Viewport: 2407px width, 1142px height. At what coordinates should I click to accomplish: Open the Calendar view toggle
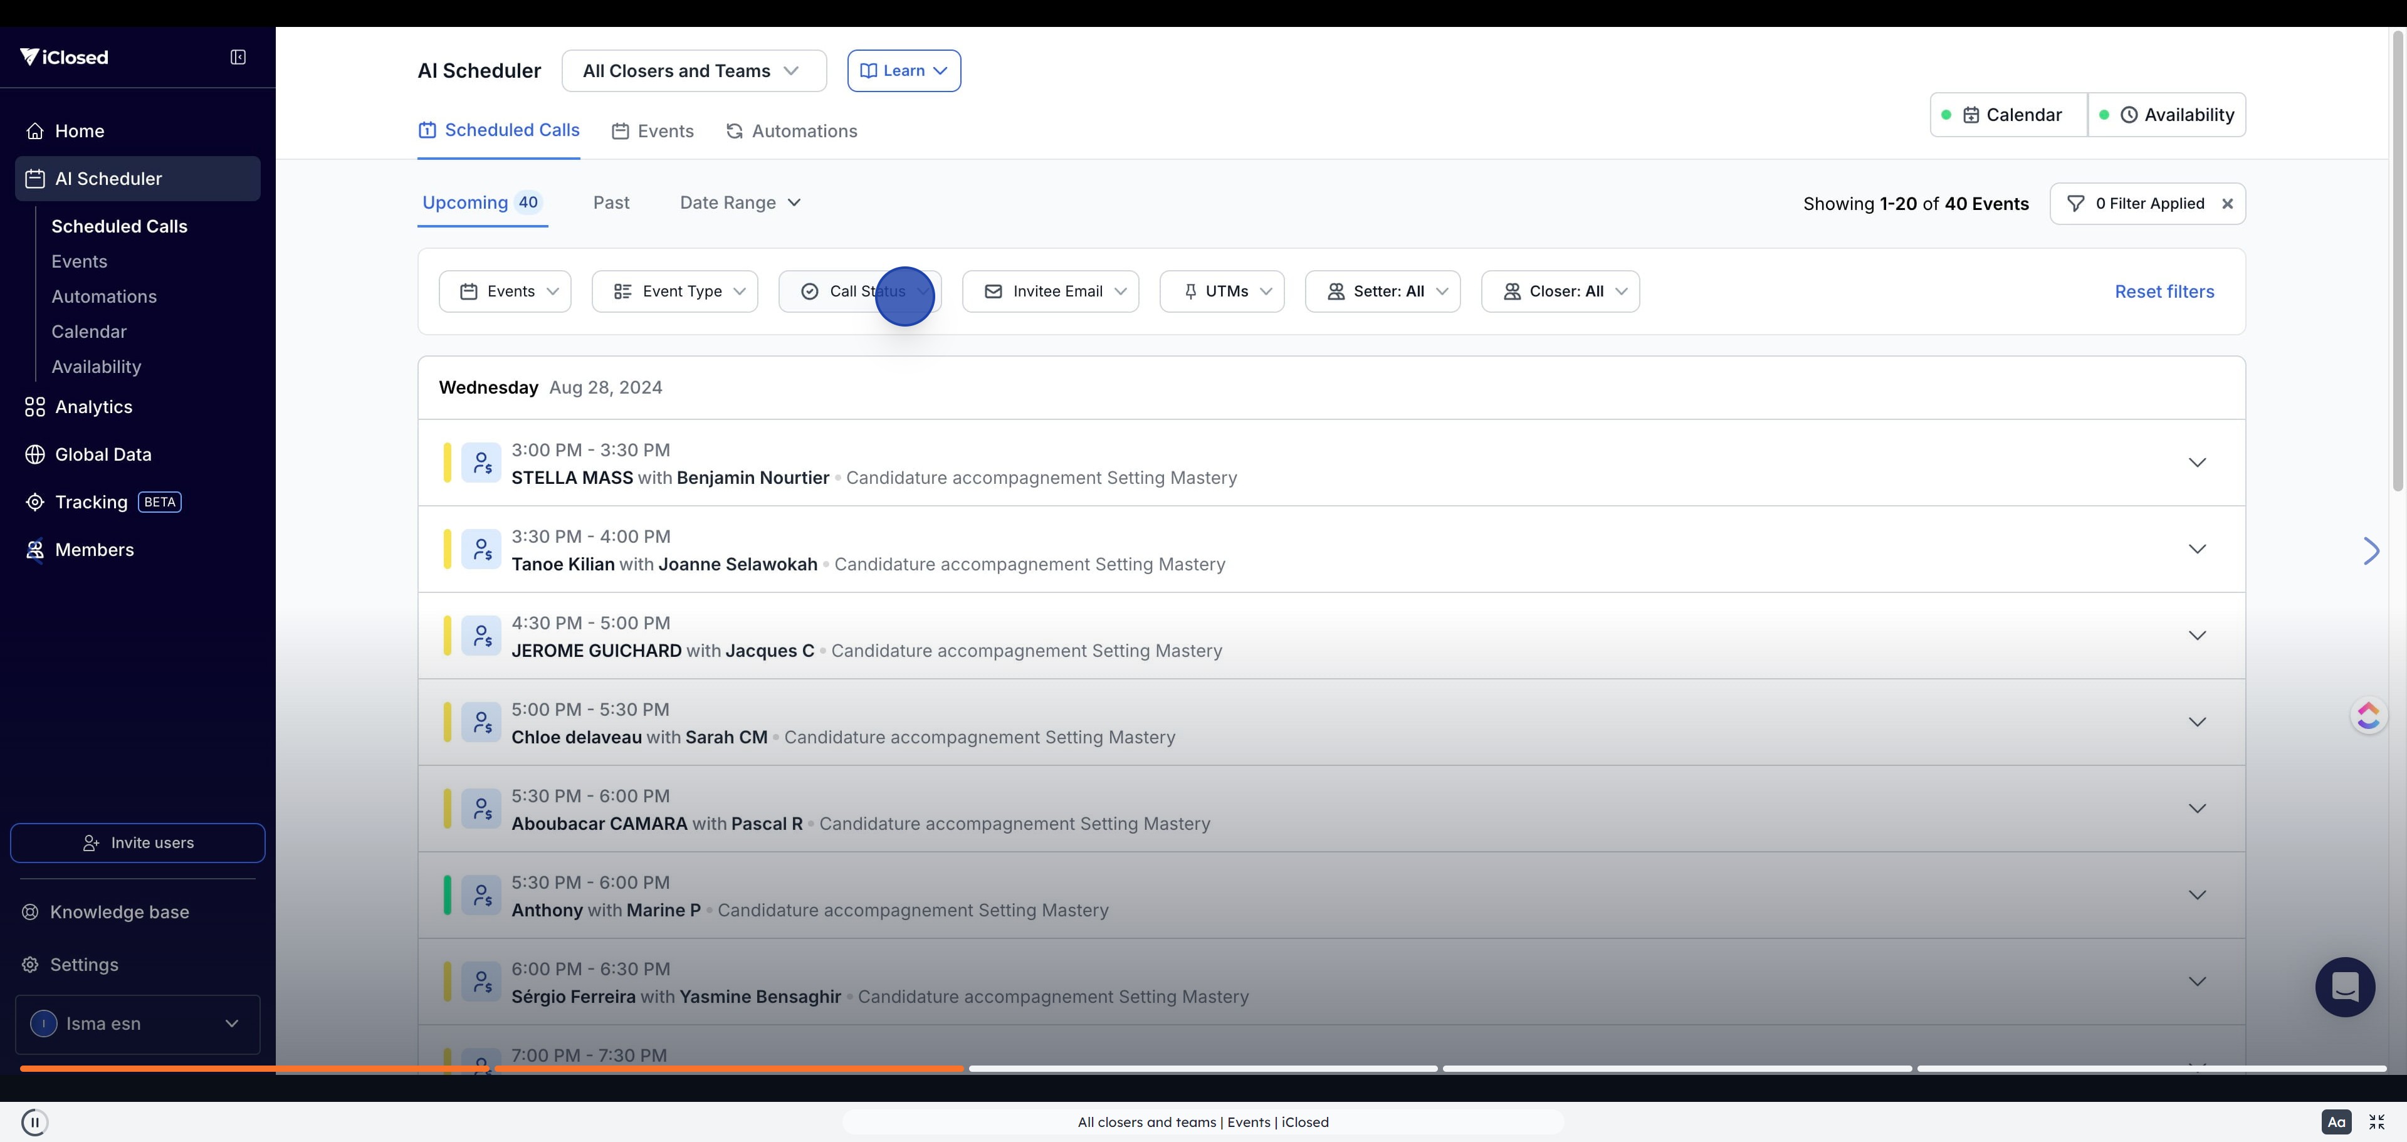point(2010,115)
